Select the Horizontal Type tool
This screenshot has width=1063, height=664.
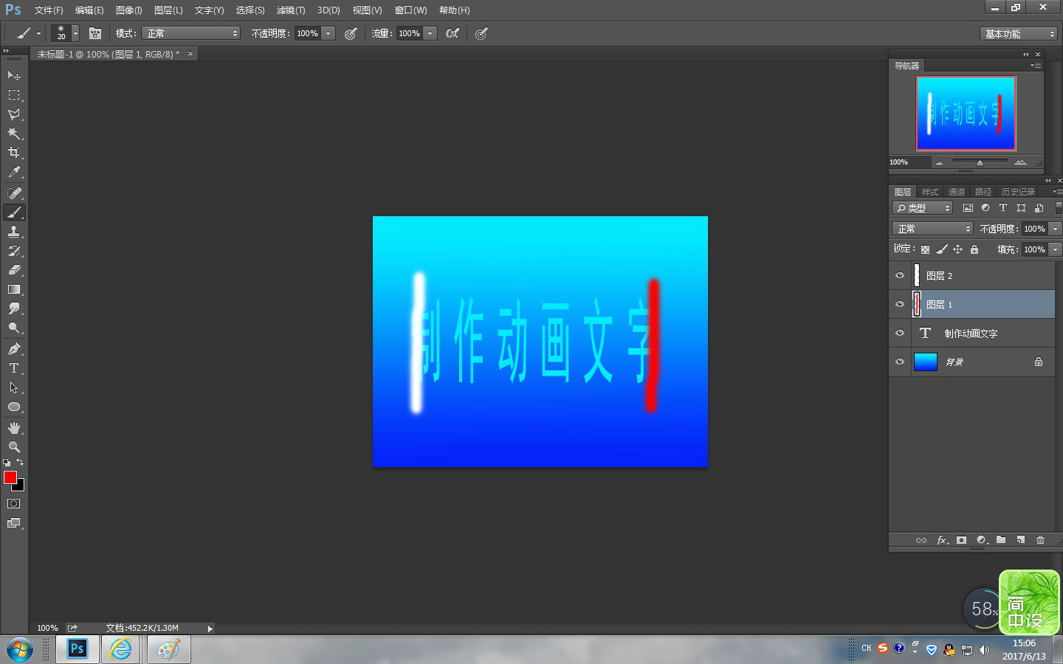point(14,367)
